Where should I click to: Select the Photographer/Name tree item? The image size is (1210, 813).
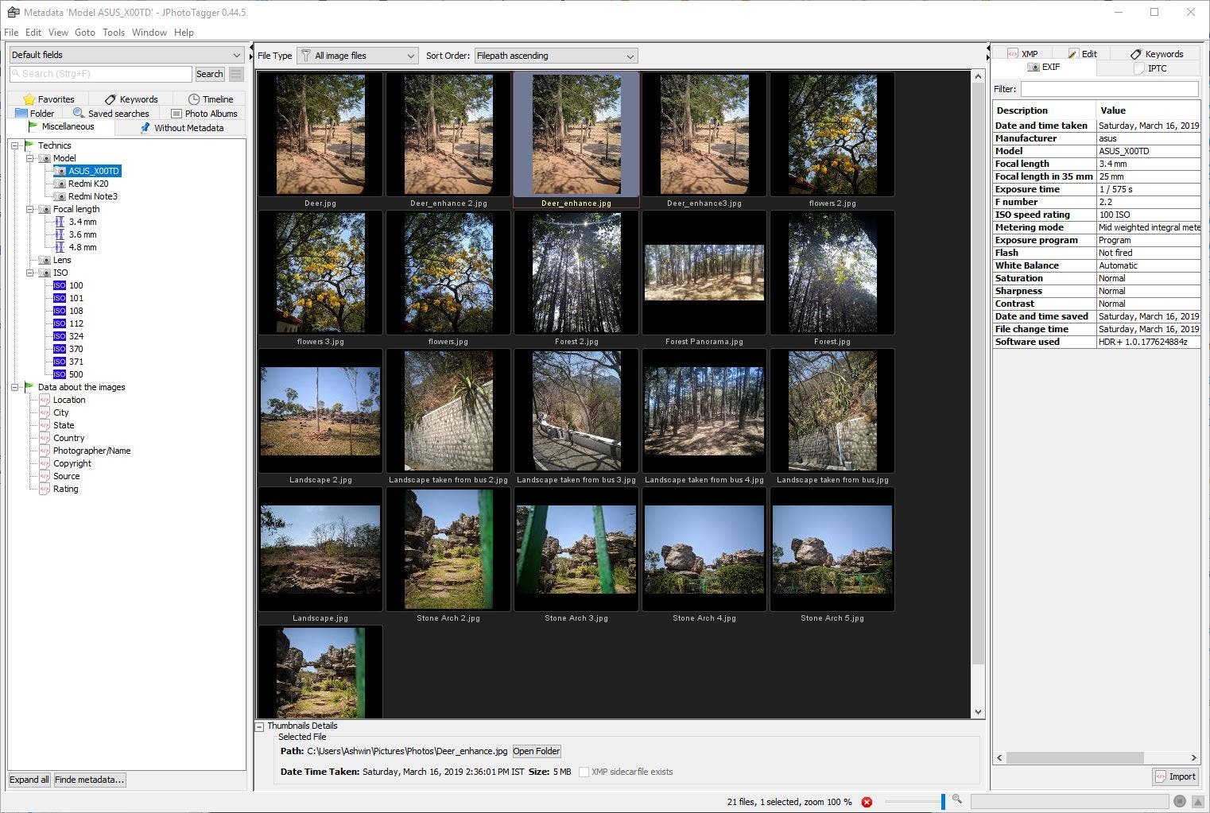click(91, 451)
